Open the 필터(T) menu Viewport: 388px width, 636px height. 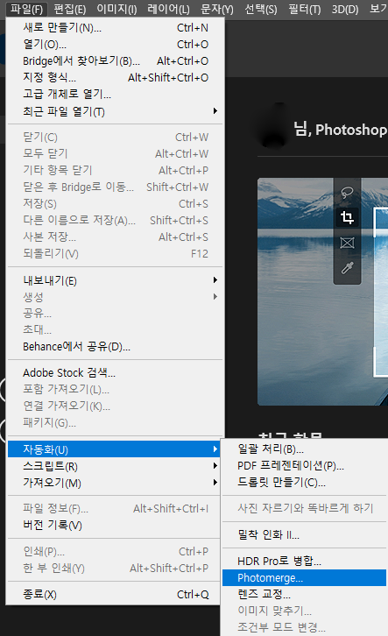pos(305,9)
